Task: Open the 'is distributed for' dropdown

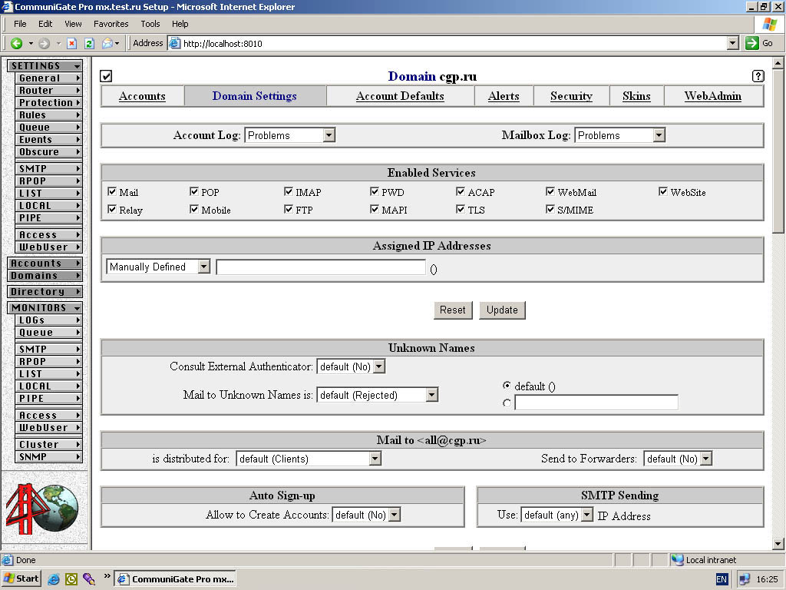Action: [309, 459]
